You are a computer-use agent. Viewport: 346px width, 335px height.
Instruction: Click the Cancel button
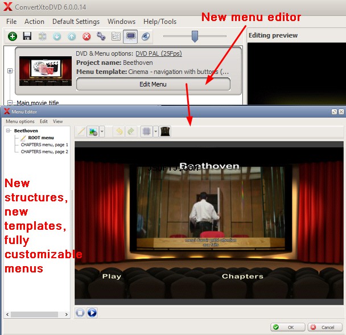click(325, 327)
